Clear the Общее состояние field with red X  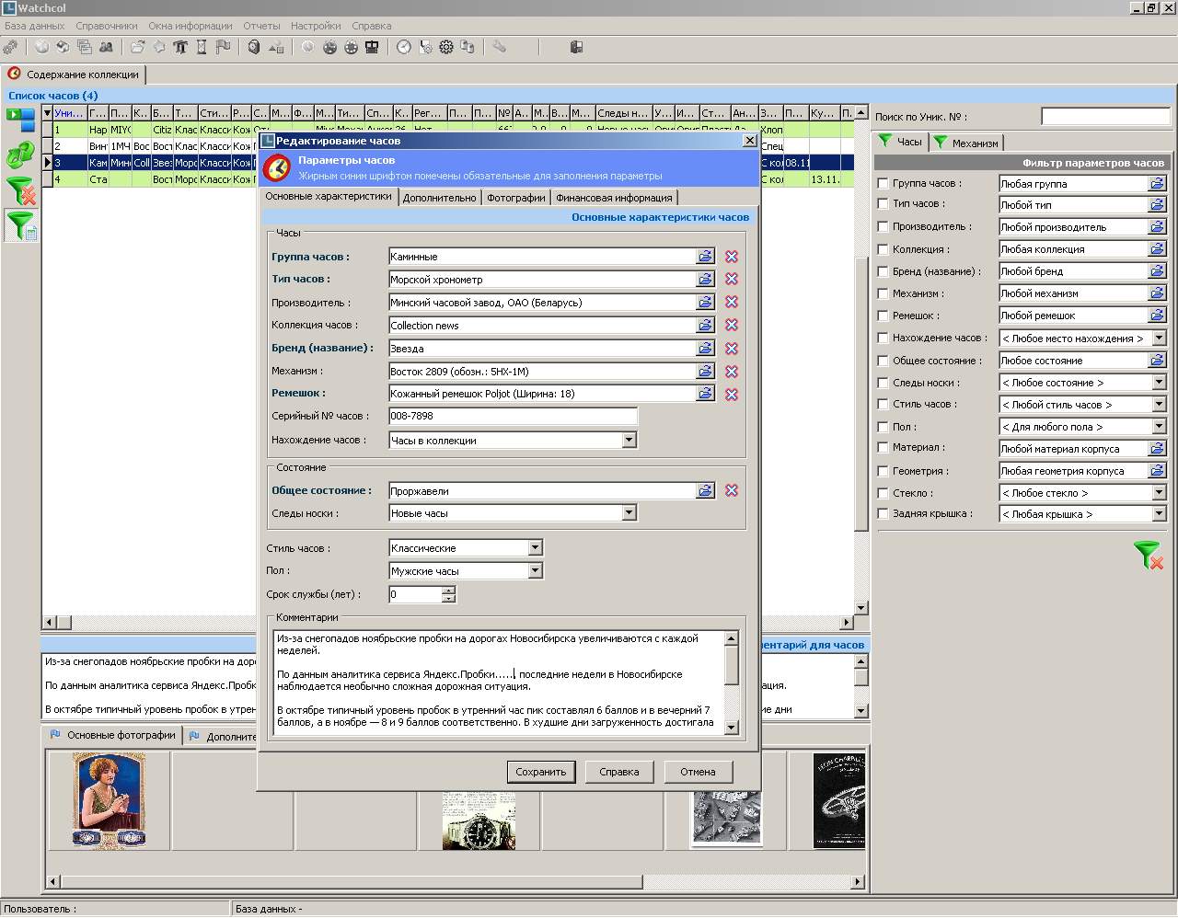click(732, 490)
